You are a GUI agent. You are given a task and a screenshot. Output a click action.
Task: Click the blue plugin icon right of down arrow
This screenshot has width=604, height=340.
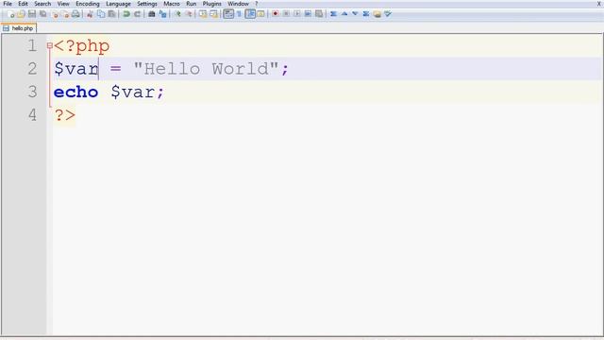pyautogui.click(x=366, y=14)
